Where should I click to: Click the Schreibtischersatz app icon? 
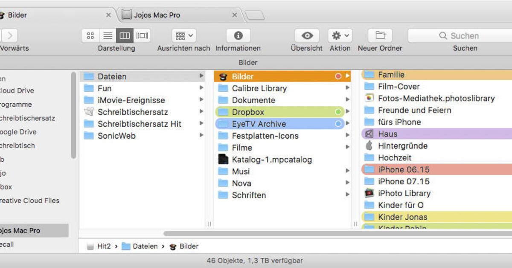[x=89, y=112]
